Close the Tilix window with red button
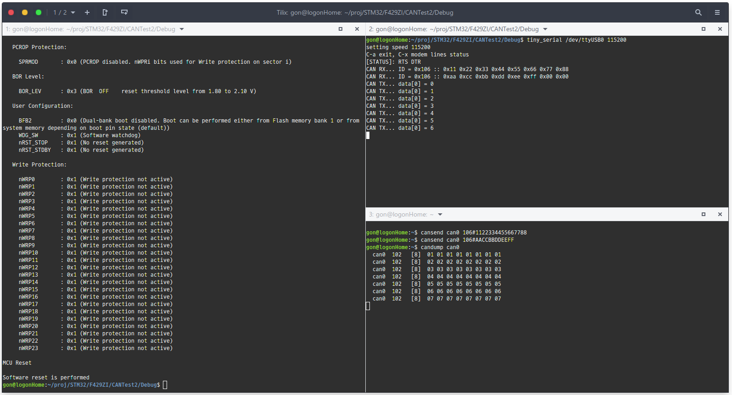Image resolution: width=732 pixels, height=395 pixels. [11, 12]
